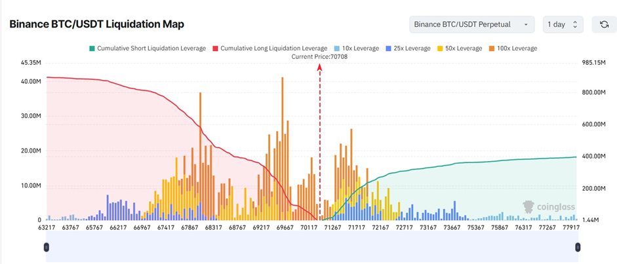Screen dimensions: 617x264
Task: Click the middle of the range slider track
Action: [x=312, y=247]
